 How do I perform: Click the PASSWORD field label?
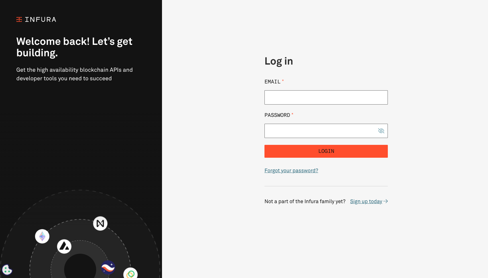pos(277,115)
